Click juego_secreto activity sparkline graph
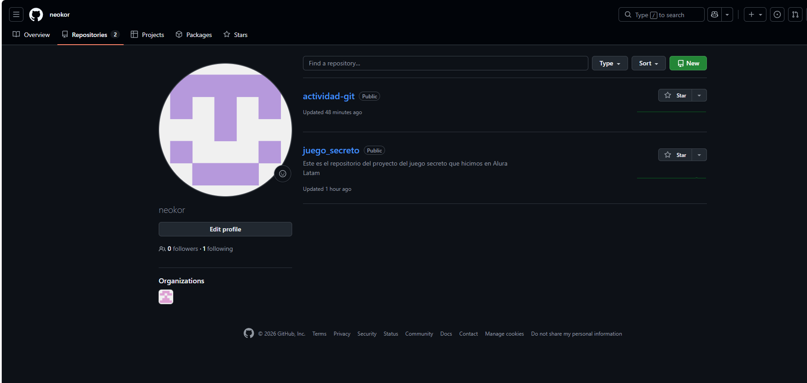The width and height of the screenshot is (807, 383). coord(671,178)
